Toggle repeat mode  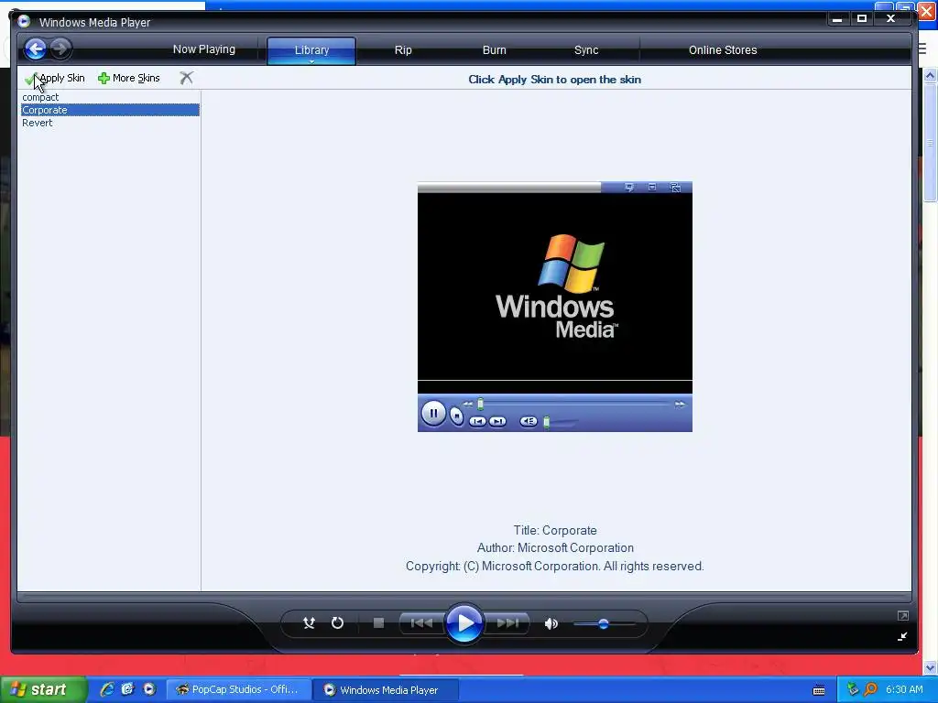point(337,622)
